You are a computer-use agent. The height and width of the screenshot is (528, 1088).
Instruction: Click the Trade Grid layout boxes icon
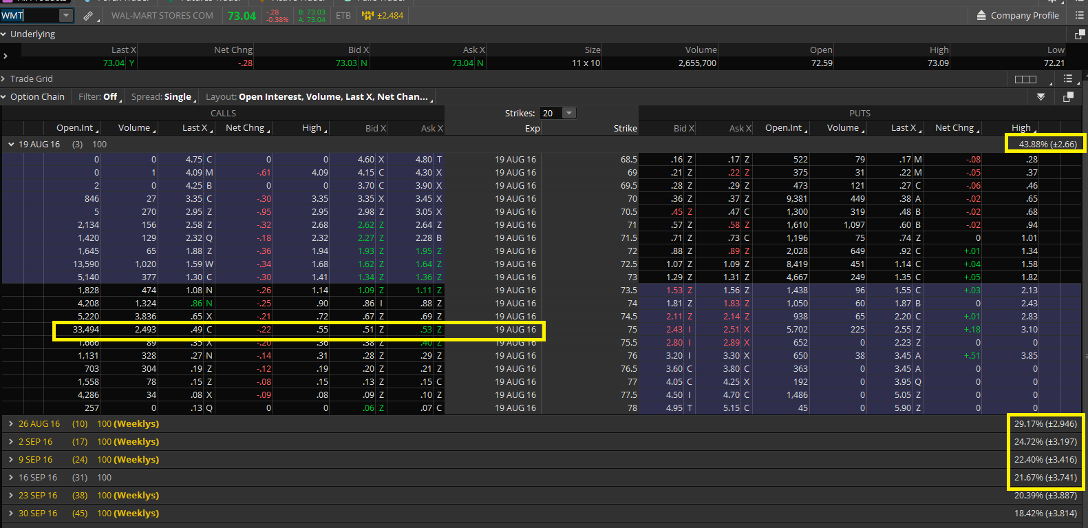pyautogui.click(x=1025, y=79)
